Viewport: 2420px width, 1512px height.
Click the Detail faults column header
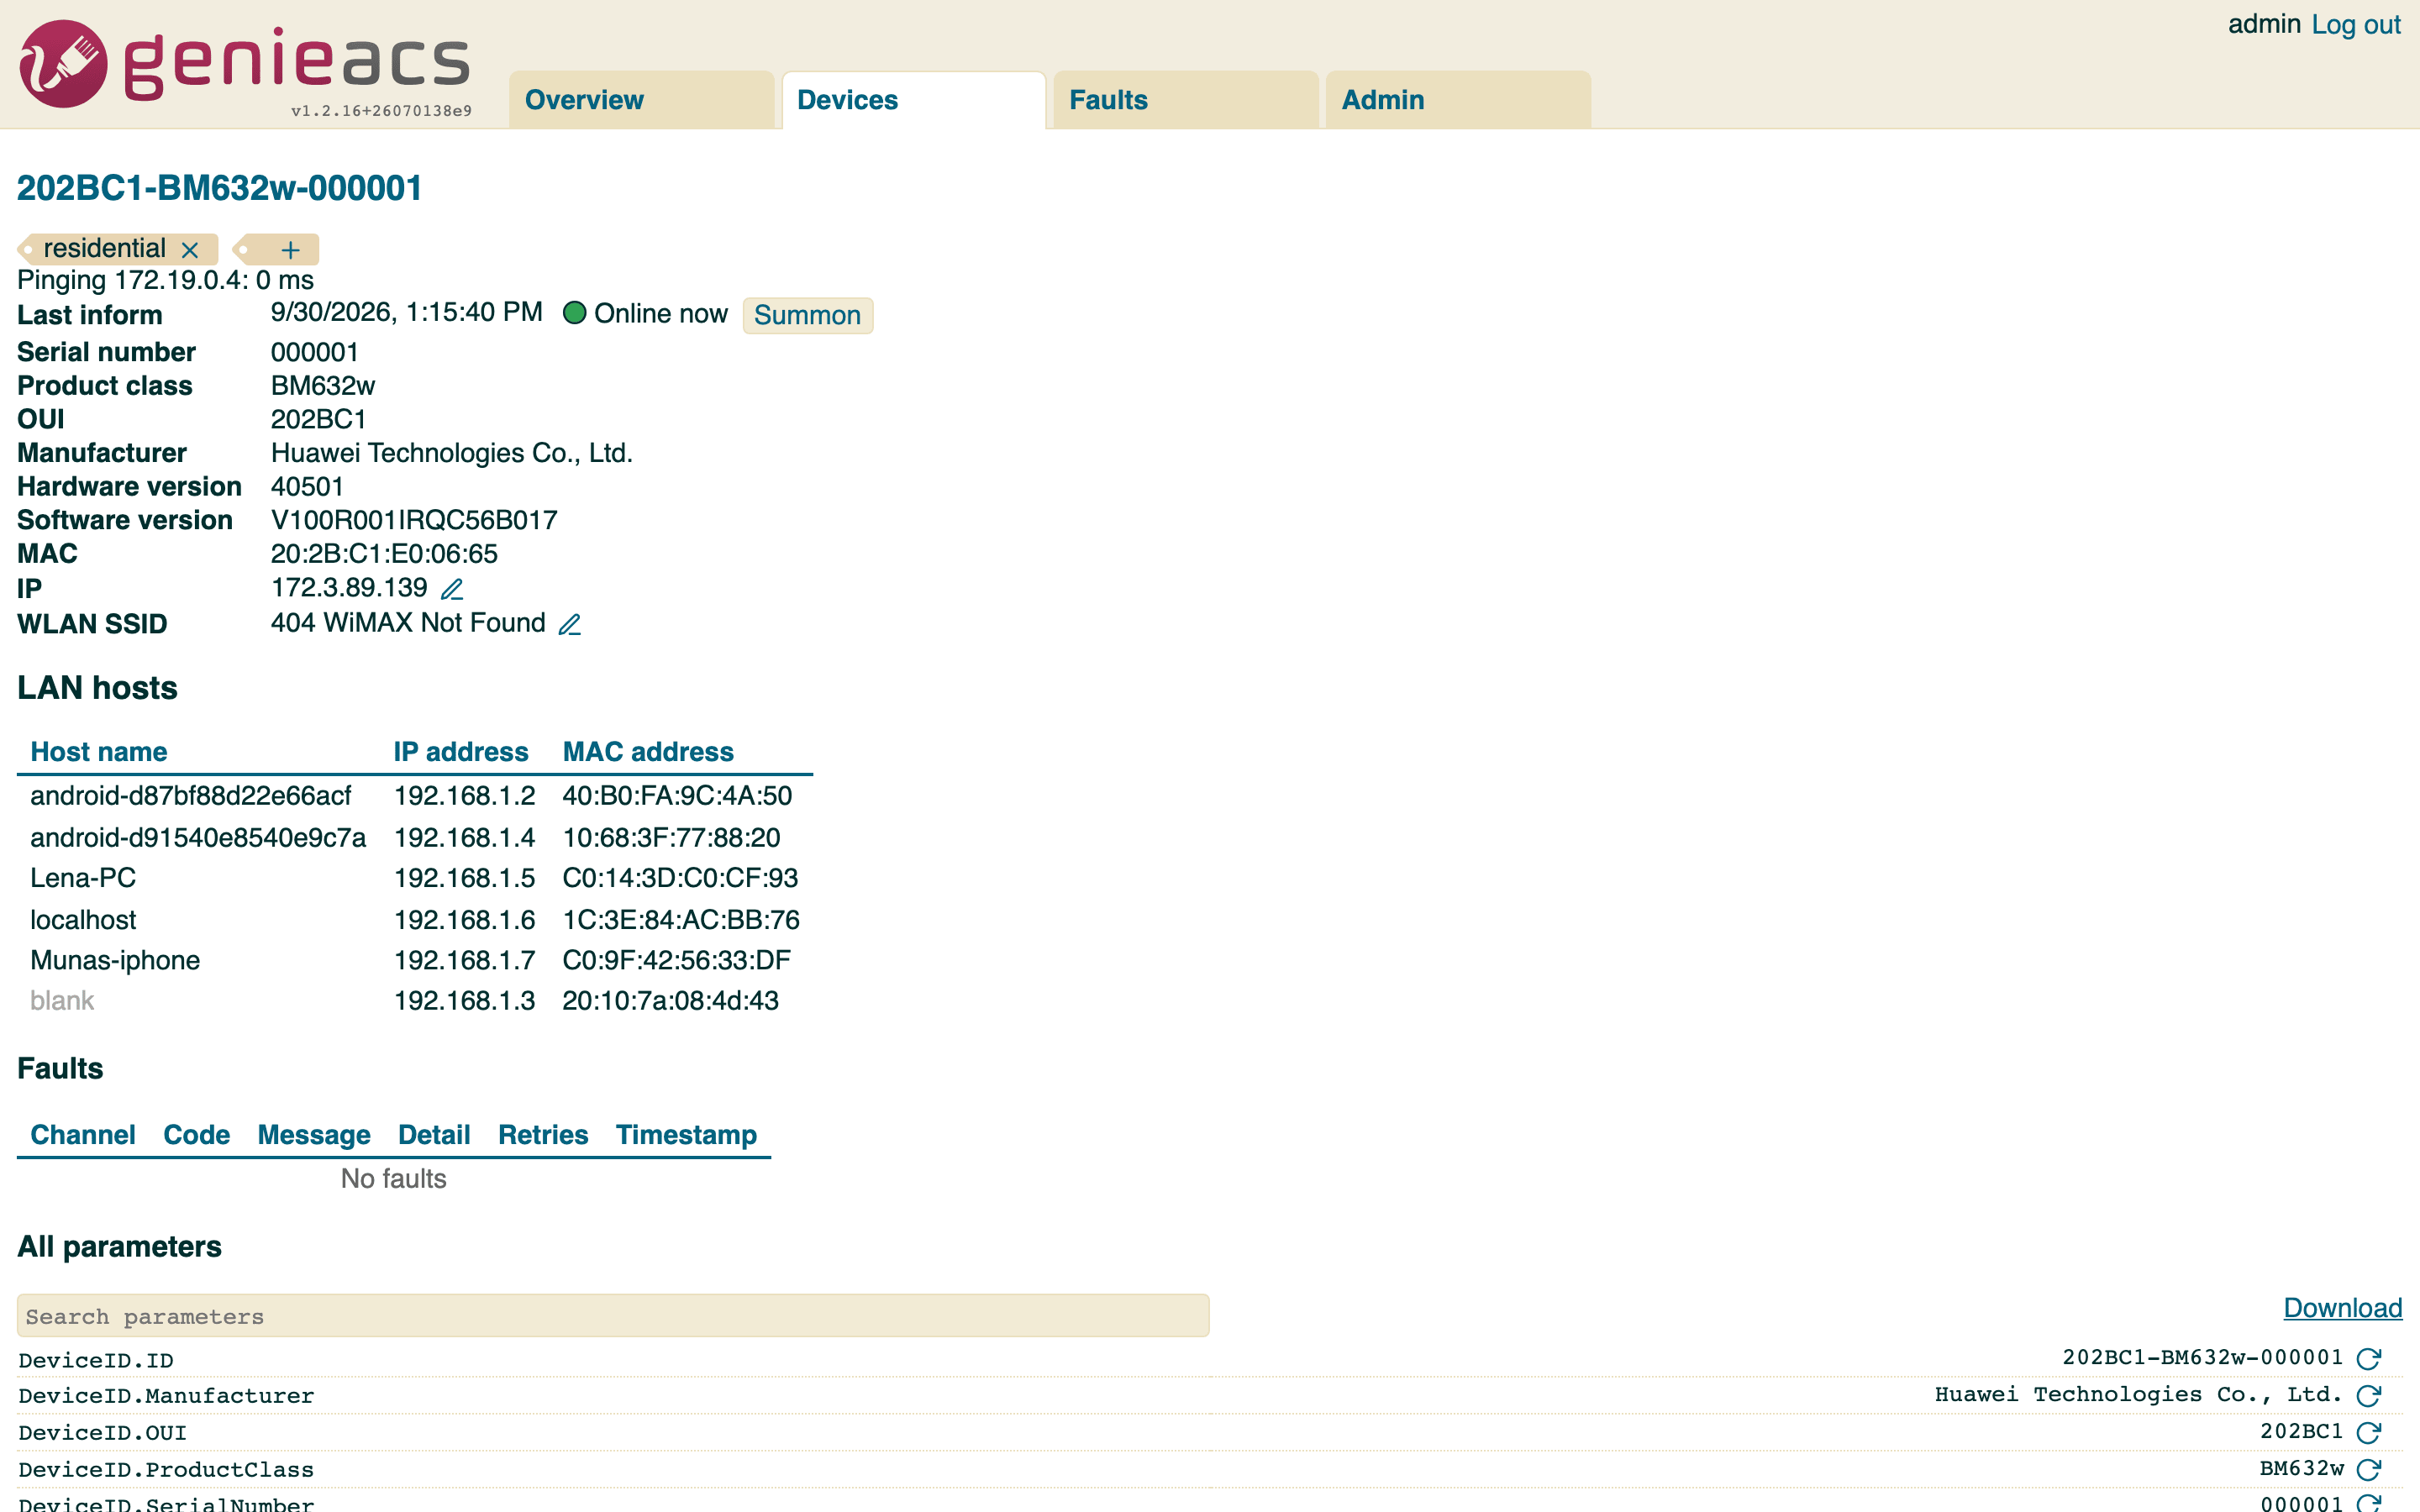click(x=434, y=1135)
